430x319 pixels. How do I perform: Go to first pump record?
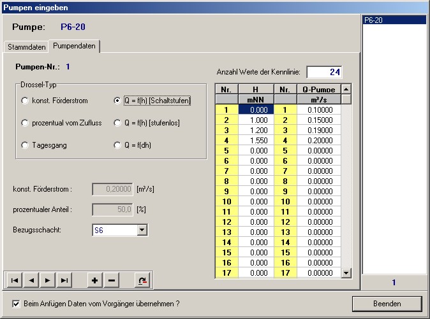15,280
